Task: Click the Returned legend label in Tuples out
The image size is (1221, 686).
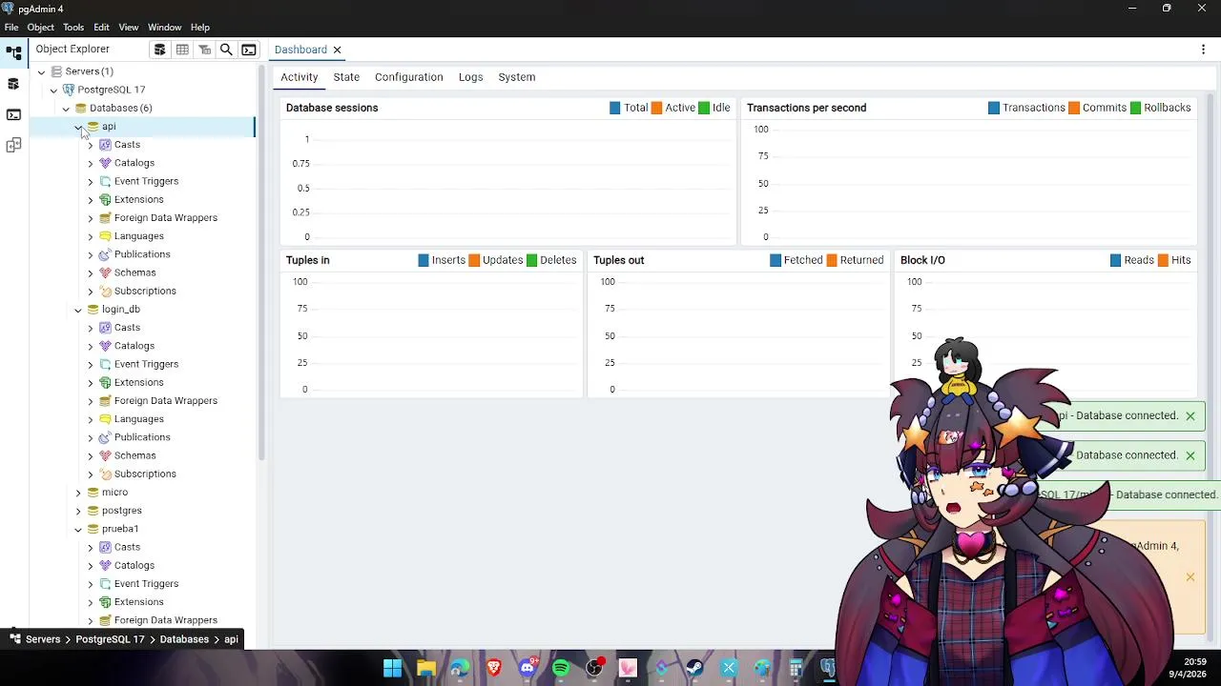Action: click(x=861, y=260)
